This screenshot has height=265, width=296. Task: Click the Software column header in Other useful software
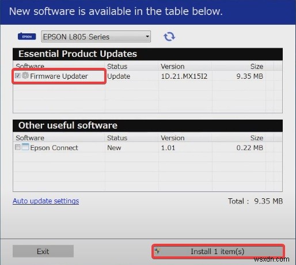pyautogui.click(x=30, y=138)
